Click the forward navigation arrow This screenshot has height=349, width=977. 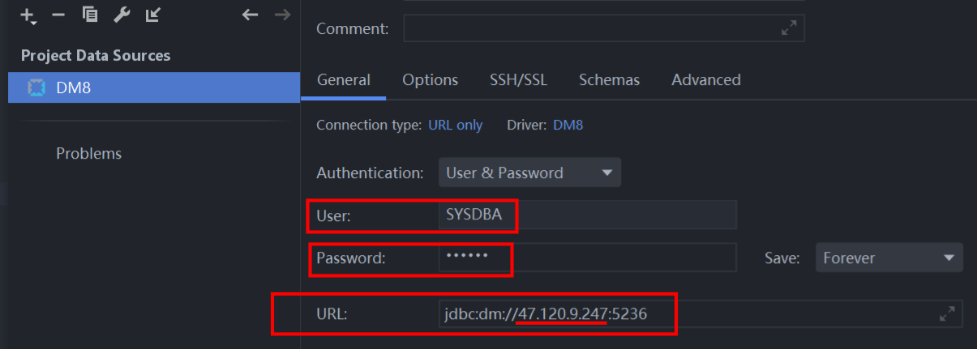pos(282,15)
